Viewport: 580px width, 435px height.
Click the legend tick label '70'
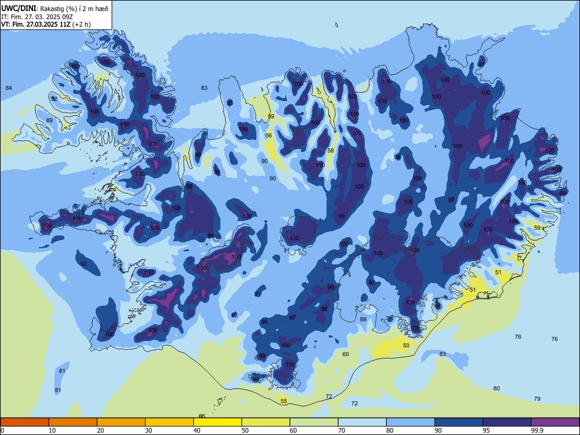point(342,430)
